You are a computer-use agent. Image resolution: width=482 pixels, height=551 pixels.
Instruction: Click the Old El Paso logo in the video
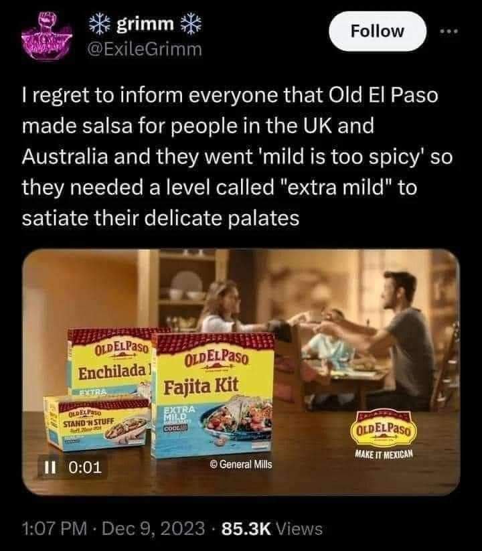[x=384, y=428]
